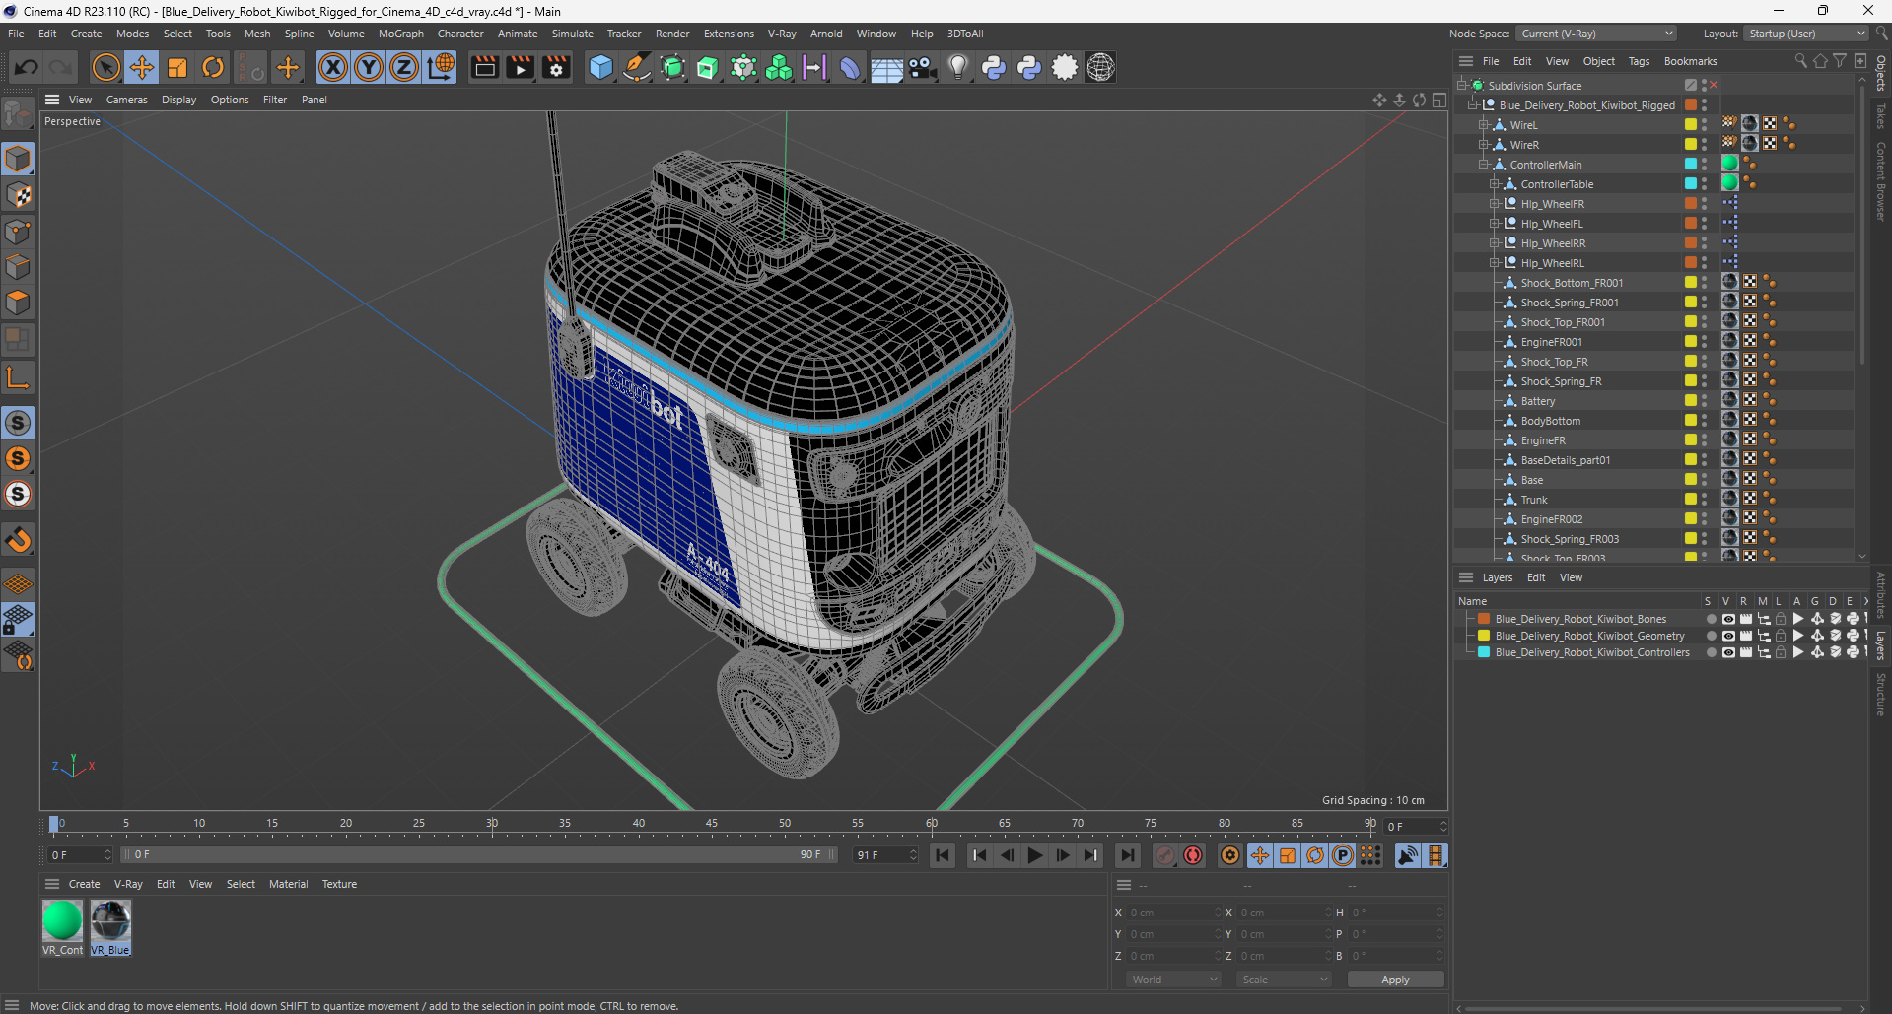Screen dimensions: 1892x1014
Task: Click the Record Active Objects icon
Action: click(x=1164, y=855)
